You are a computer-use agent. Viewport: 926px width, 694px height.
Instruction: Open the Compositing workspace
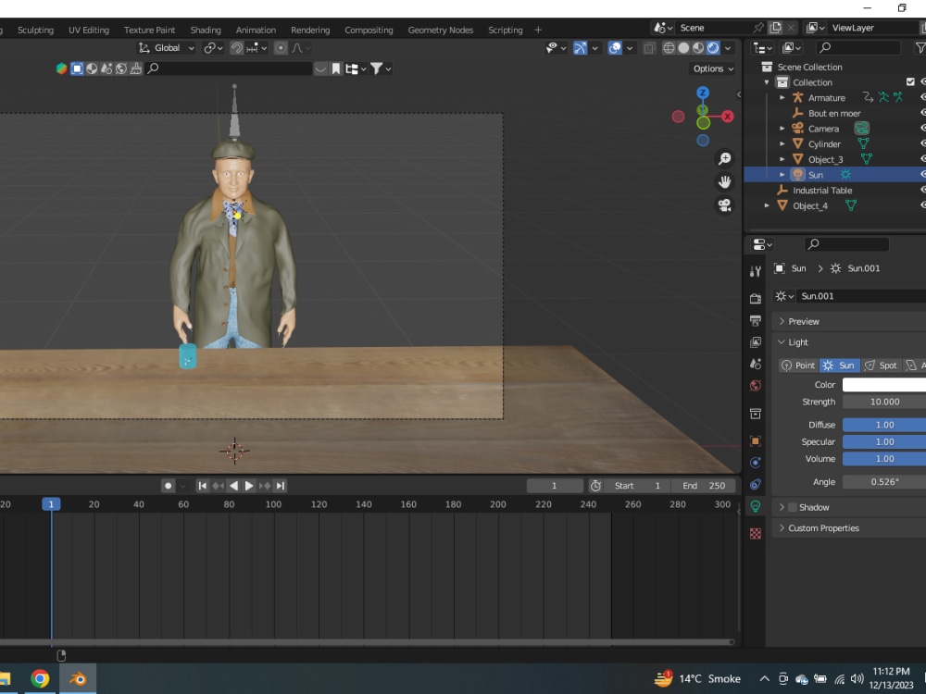pyautogui.click(x=369, y=29)
